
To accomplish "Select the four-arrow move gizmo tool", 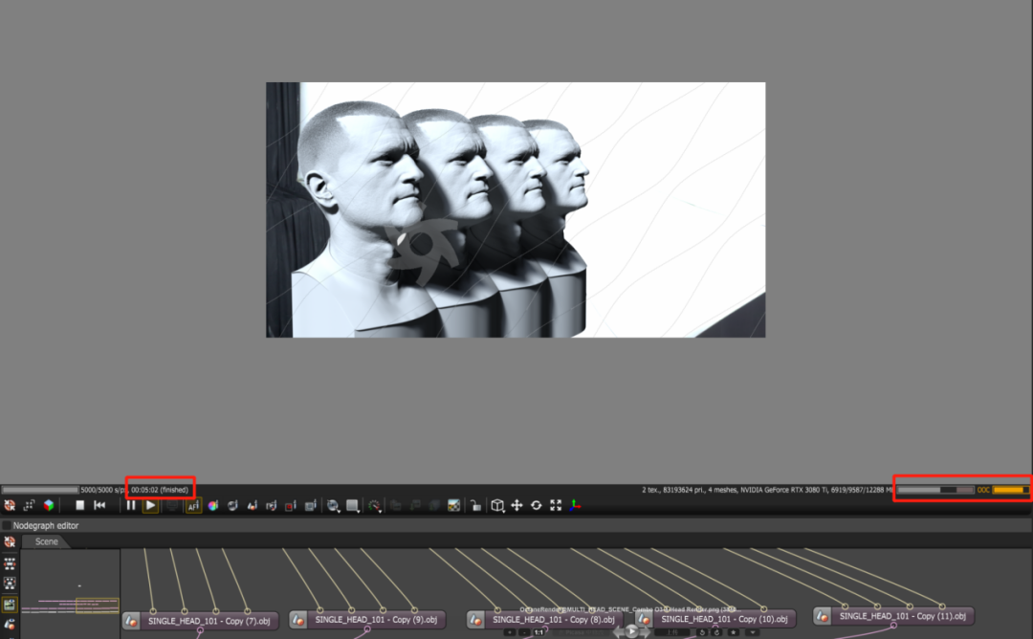I will click(x=516, y=505).
